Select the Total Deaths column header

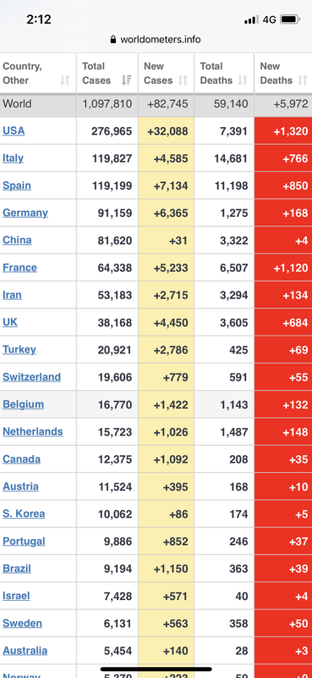tap(224, 73)
